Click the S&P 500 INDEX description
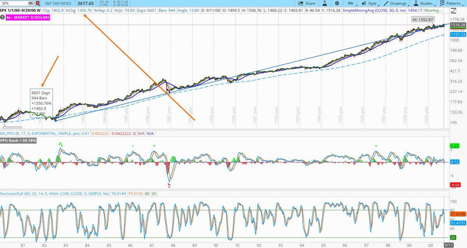Screen dimensions: 467x248 [x=58, y=3]
